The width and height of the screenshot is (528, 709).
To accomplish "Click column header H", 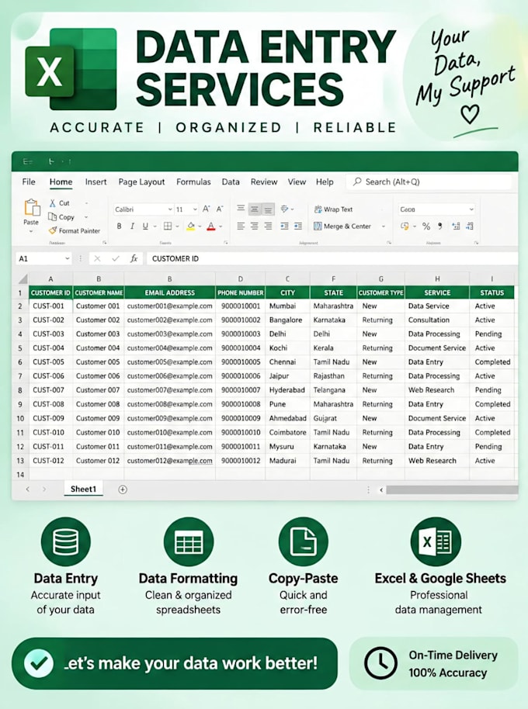I will pyautogui.click(x=437, y=279).
